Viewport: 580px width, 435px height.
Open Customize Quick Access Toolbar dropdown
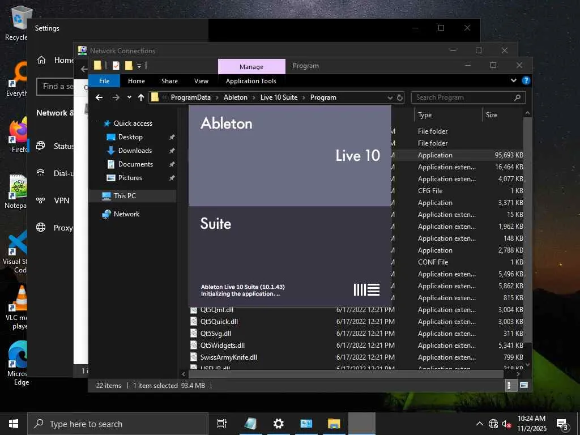pos(139,66)
